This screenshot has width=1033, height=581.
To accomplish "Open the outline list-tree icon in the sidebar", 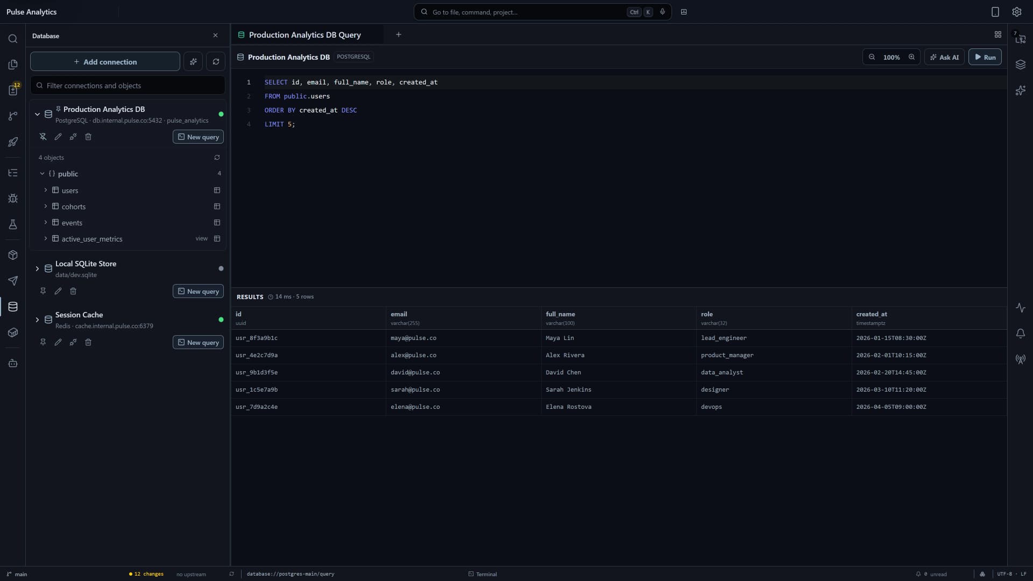I will [x=13, y=173].
